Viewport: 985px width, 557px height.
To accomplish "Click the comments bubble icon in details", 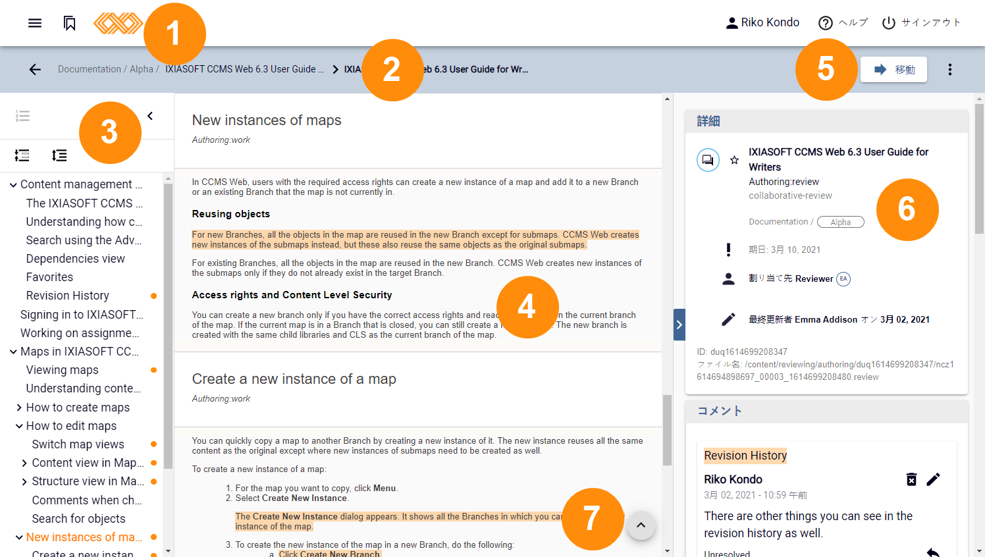I will (x=708, y=160).
